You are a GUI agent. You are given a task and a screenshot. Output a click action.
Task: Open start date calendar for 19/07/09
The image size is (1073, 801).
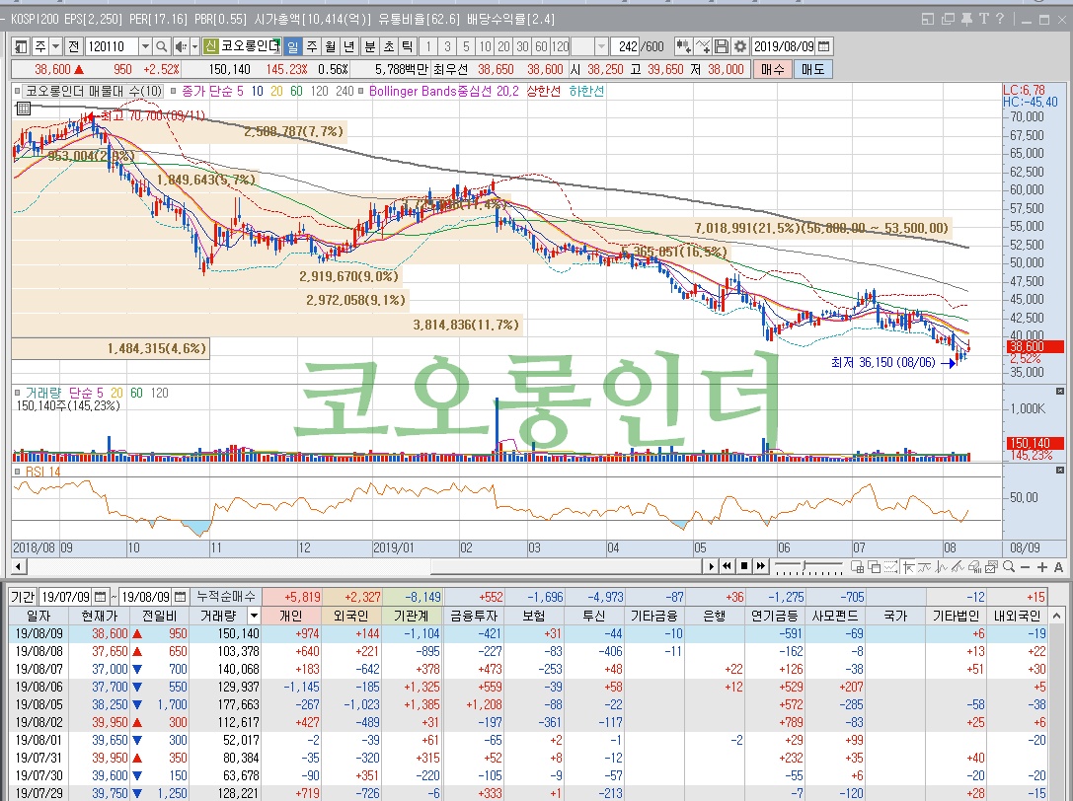(x=101, y=597)
